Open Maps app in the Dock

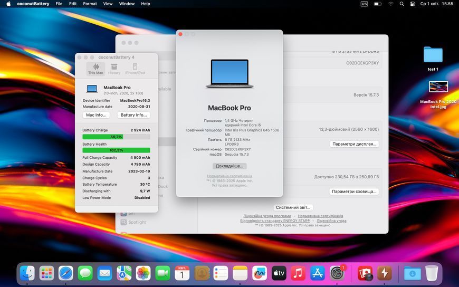124,273
